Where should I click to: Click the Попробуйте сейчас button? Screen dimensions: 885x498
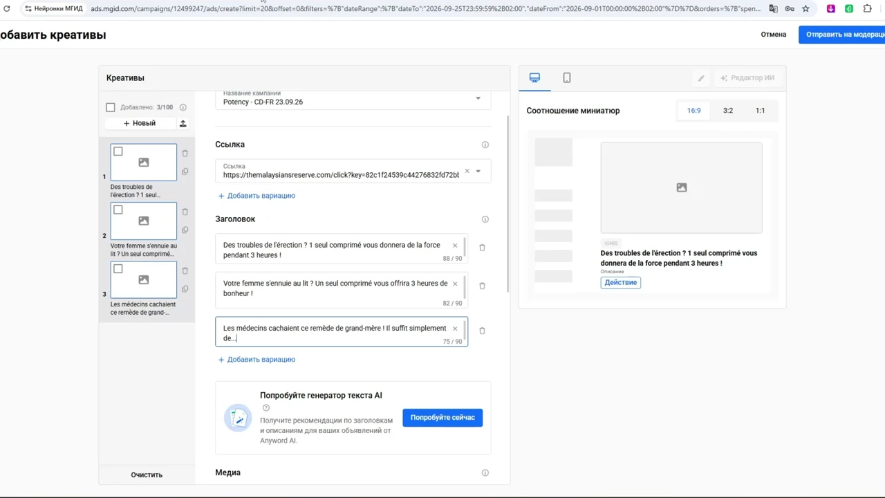[442, 418]
